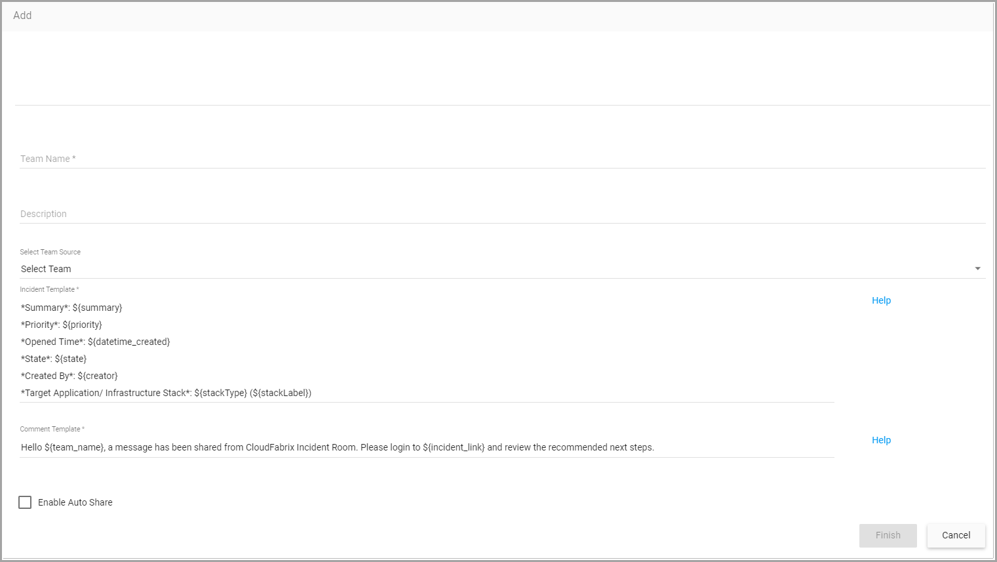Click the Incident Template field label
The width and height of the screenshot is (997, 562).
pyautogui.click(x=49, y=289)
